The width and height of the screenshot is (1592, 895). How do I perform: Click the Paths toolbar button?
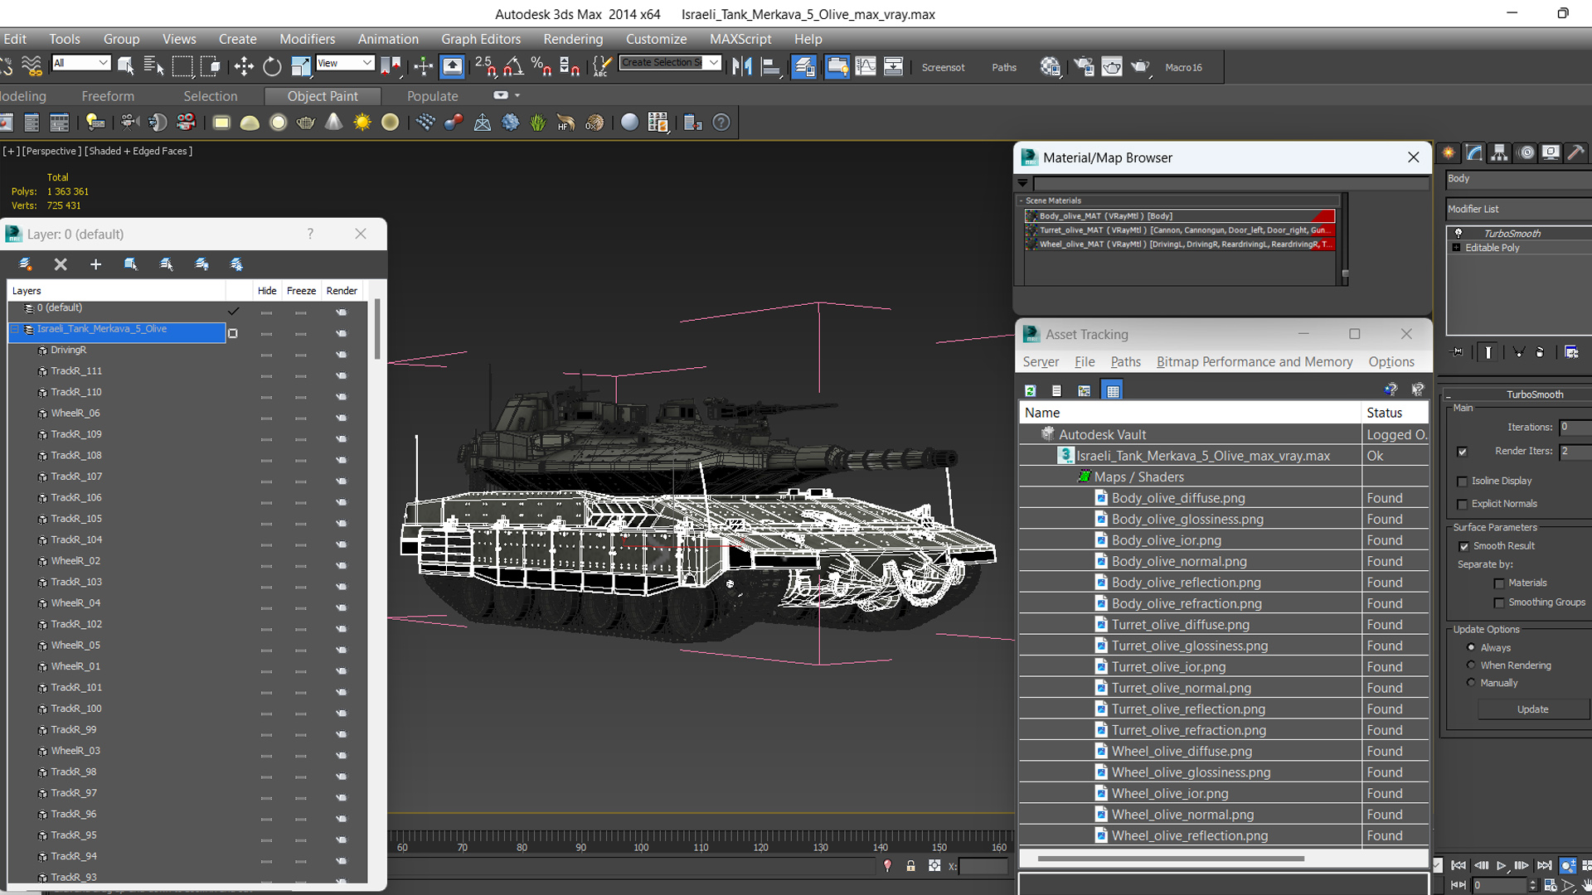(x=1004, y=68)
